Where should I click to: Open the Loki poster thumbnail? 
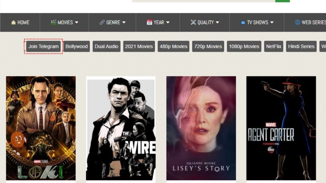(41, 128)
